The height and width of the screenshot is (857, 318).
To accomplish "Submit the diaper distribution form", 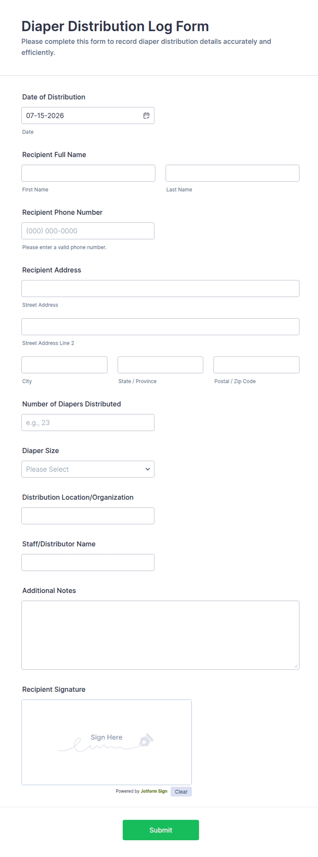I will [x=161, y=830].
